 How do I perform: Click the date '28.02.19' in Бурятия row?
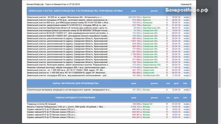pos(176,20)
